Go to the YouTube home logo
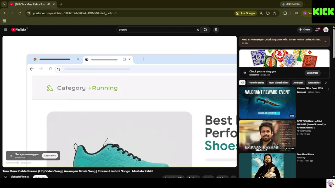Viewport: 335px width, 188px height. point(19,30)
